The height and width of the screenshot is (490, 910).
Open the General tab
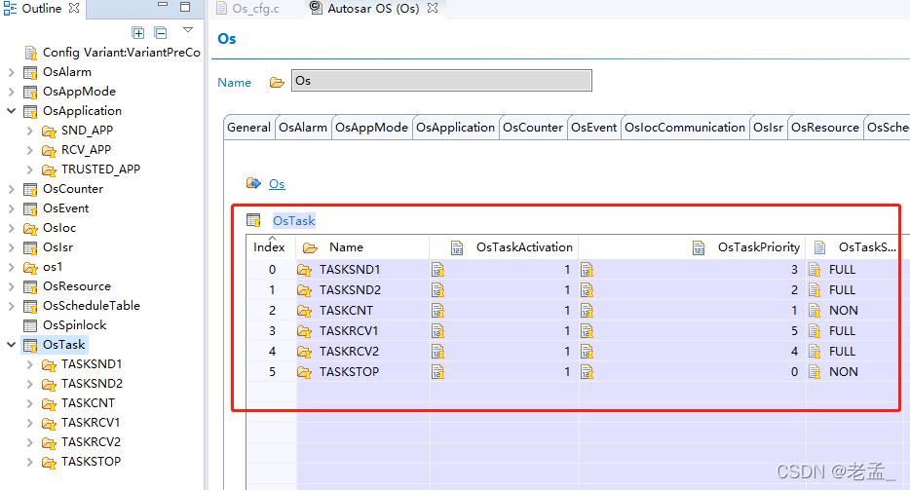pyautogui.click(x=249, y=128)
